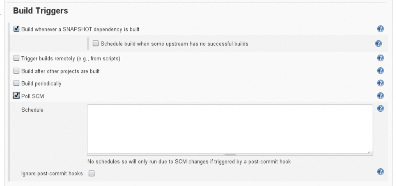The height and width of the screenshot is (186, 397).
Task: Enable Trigger builds remotely checkbox
Action: tap(16, 58)
